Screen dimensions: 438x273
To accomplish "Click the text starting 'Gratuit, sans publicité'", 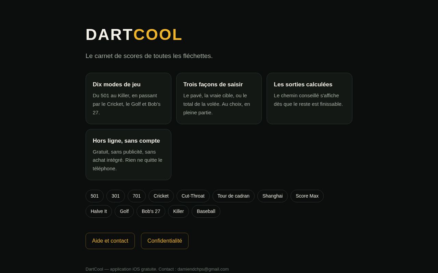I will click(128, 160).
